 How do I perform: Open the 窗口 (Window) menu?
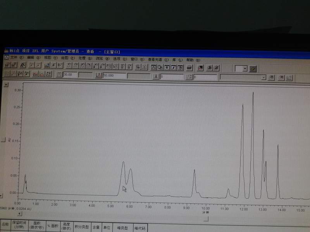tap(137, 59)
